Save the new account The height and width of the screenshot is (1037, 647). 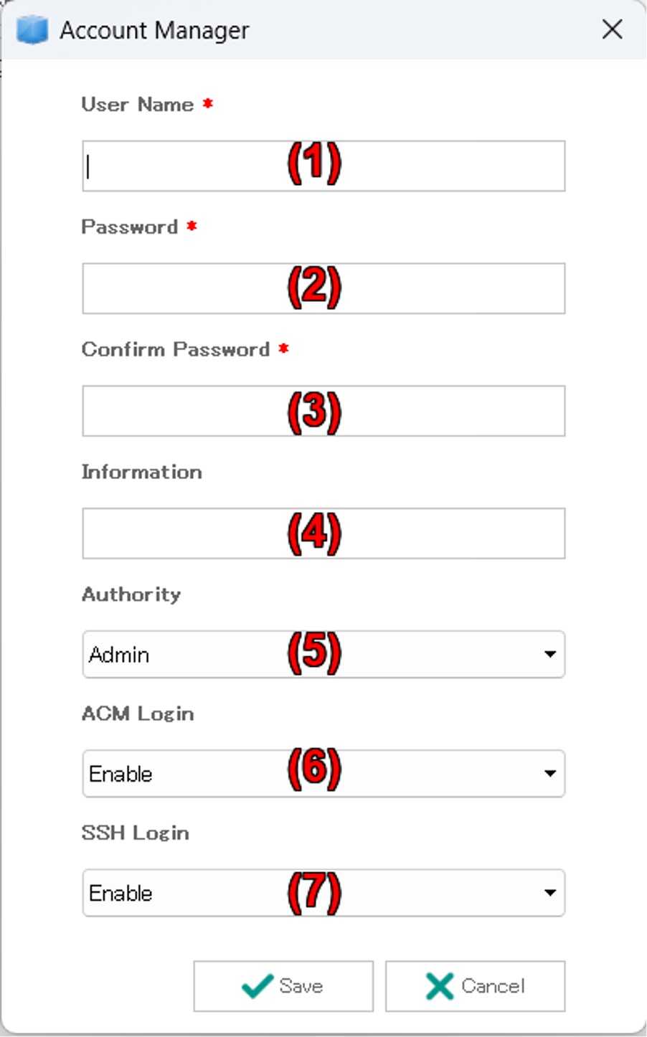point(283,985)
